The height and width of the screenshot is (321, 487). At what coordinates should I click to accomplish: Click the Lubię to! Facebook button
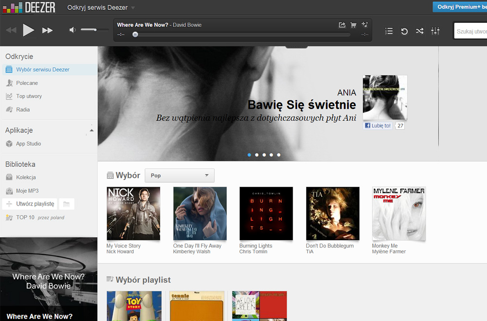[378, 126]
